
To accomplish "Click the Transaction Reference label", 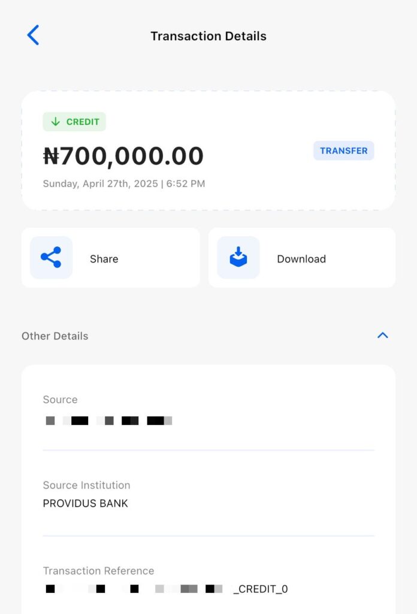I will tap(98, 571).
